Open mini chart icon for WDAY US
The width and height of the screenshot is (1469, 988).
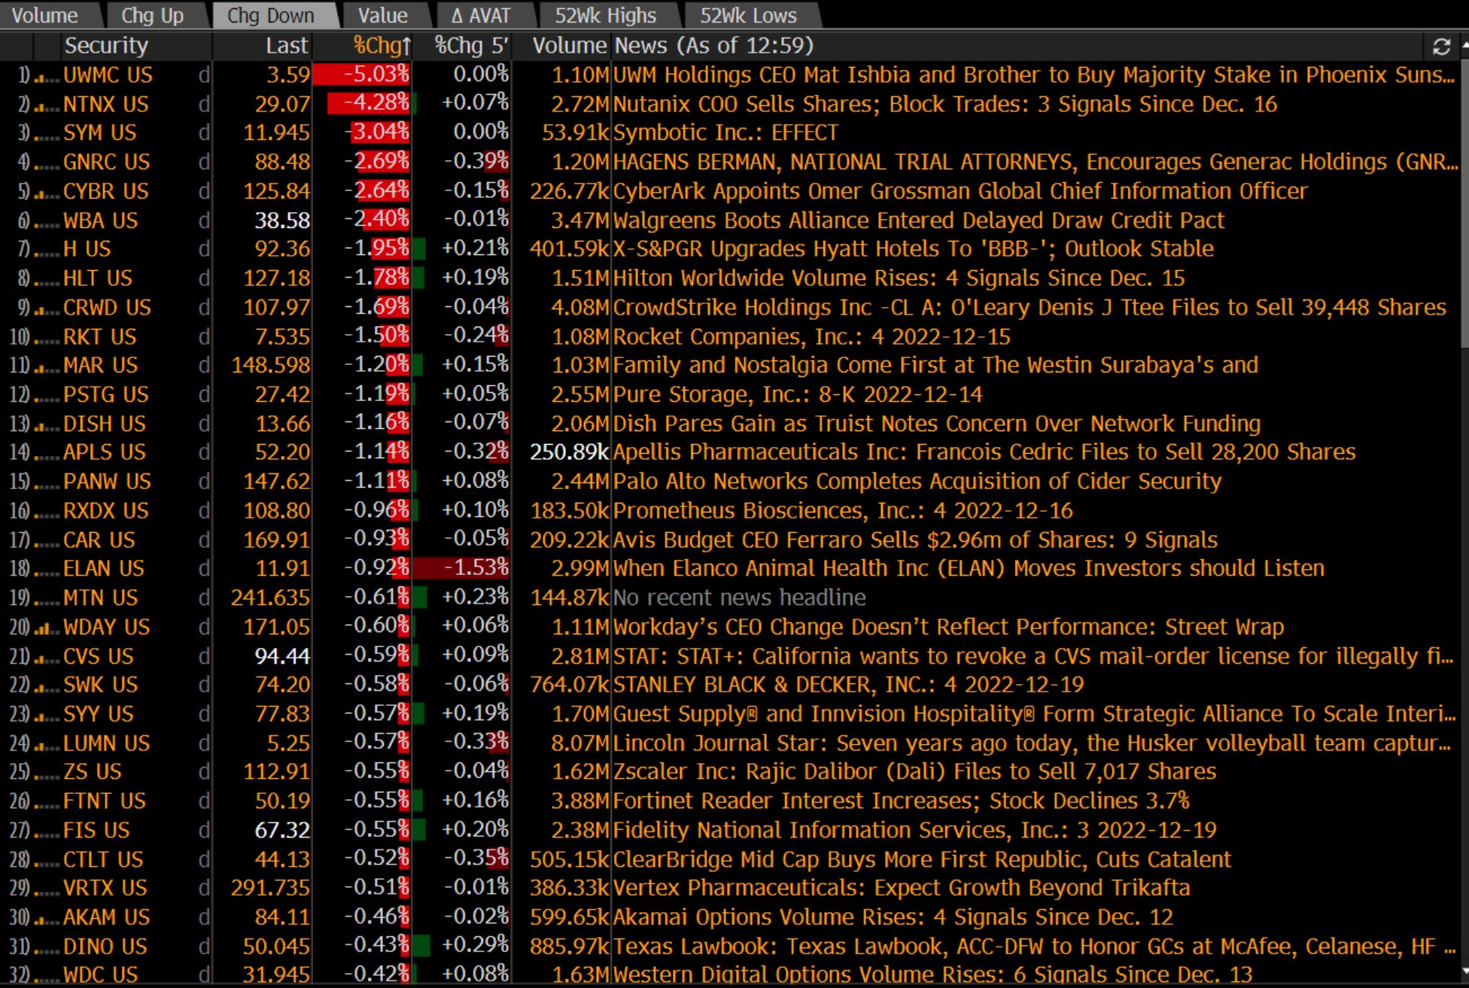47,628
